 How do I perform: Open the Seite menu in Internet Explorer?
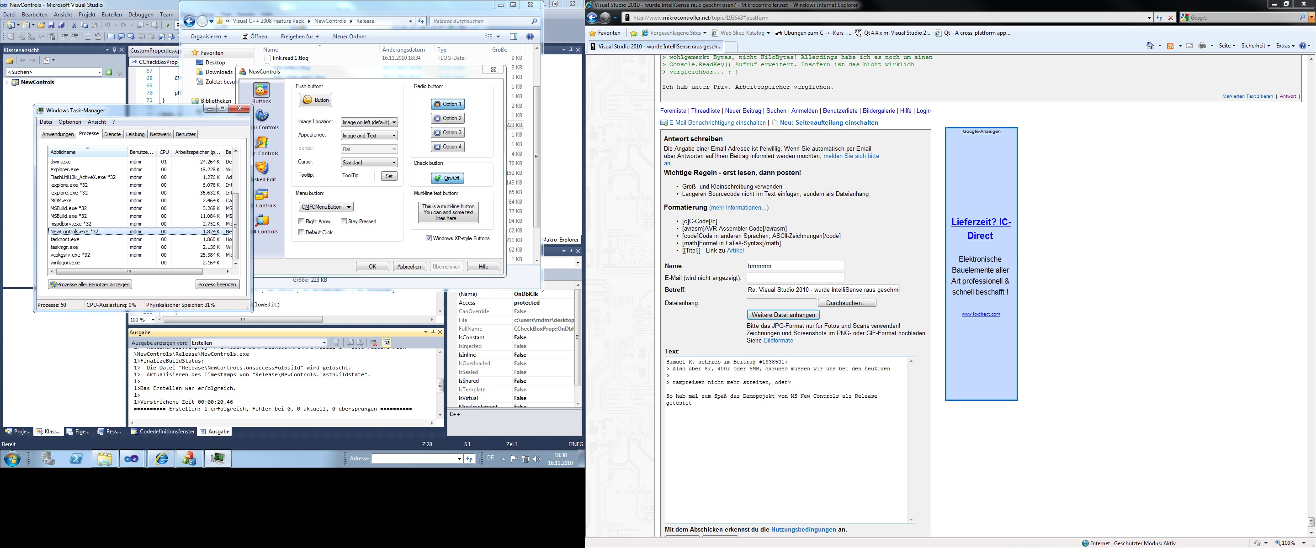point(1226,46)
